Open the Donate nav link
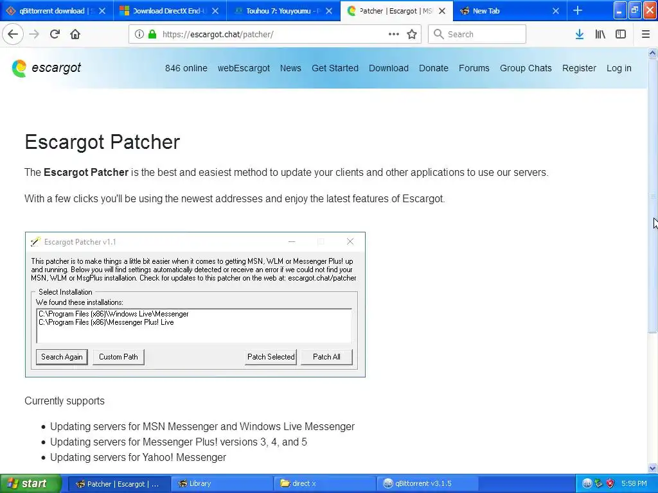The width and height of the screenshot is (658, 493). tap(434, 68)
